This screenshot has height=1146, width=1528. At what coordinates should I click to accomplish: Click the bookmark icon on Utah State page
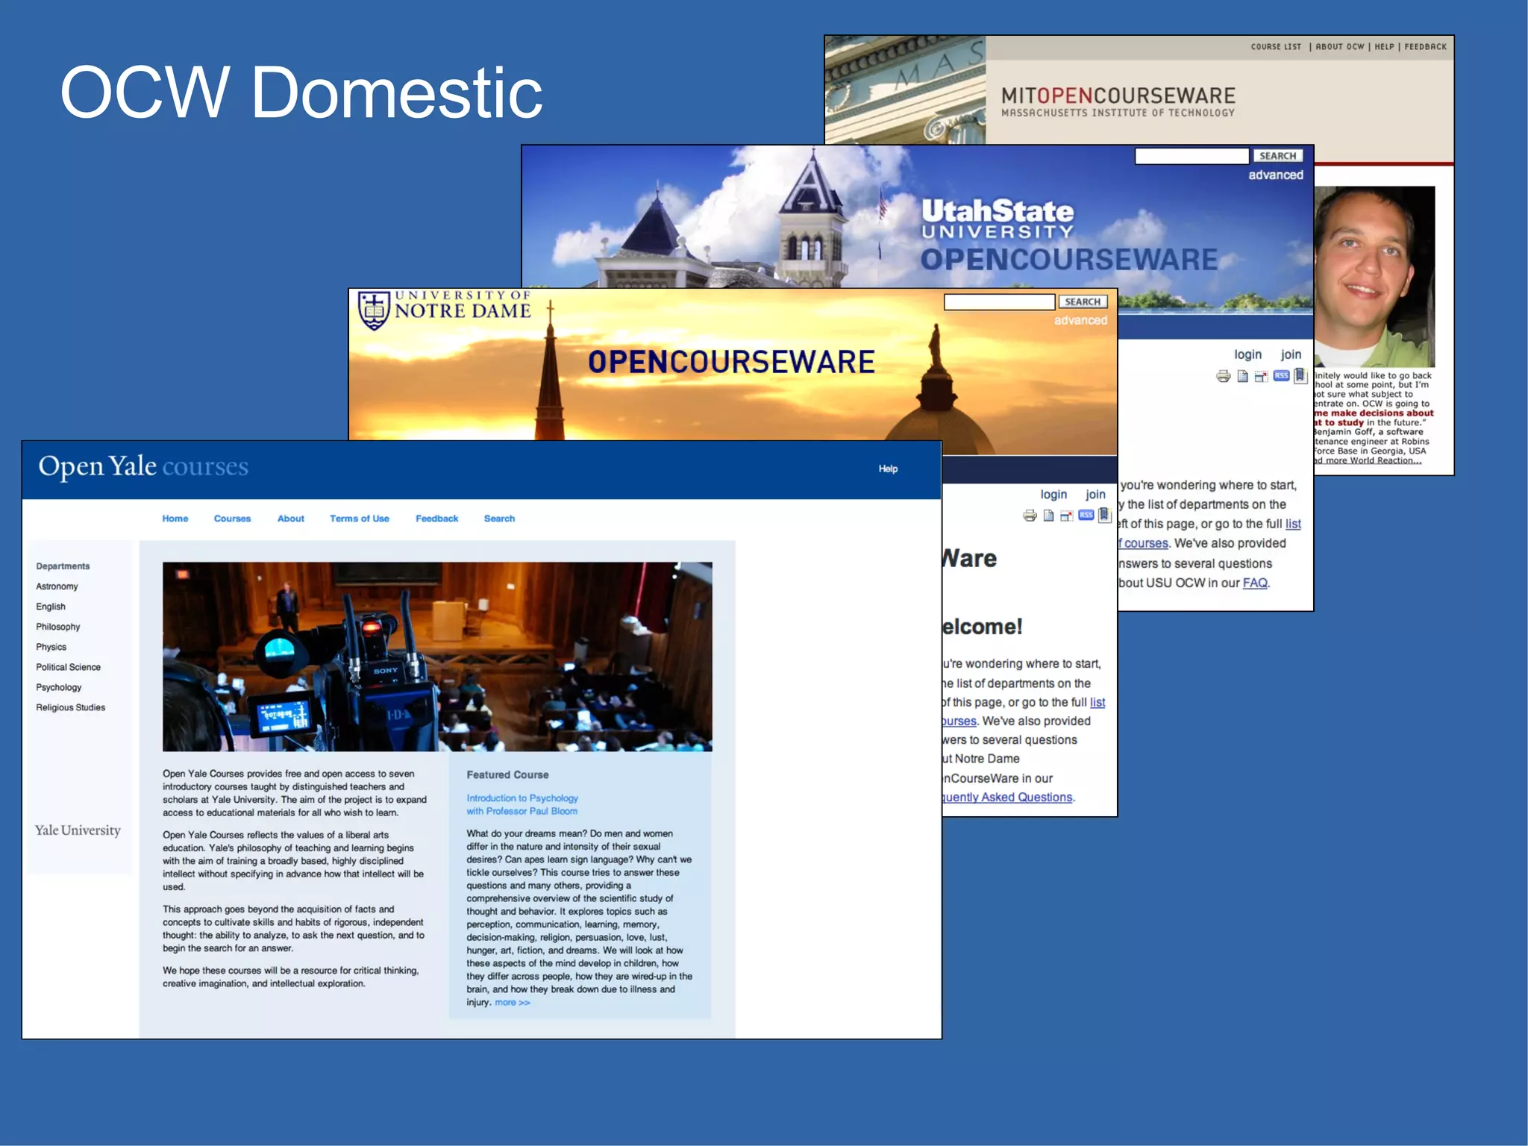click(x=1300, y=375)
